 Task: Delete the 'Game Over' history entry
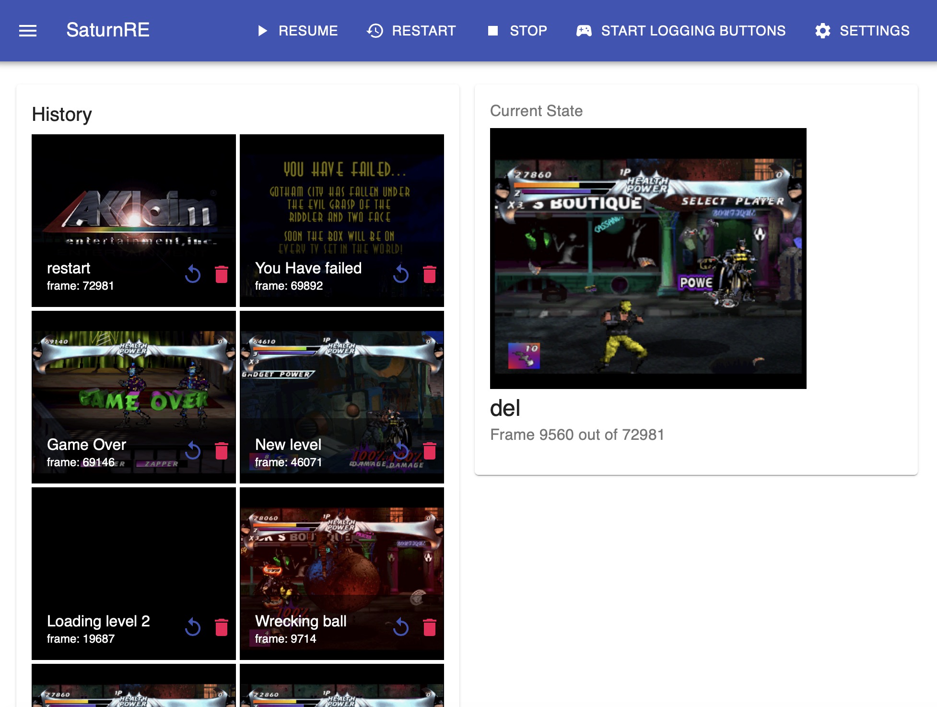tap(222, 451)
